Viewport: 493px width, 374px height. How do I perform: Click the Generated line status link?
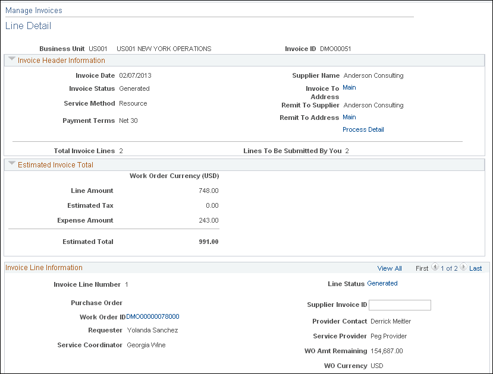point(382,283)
